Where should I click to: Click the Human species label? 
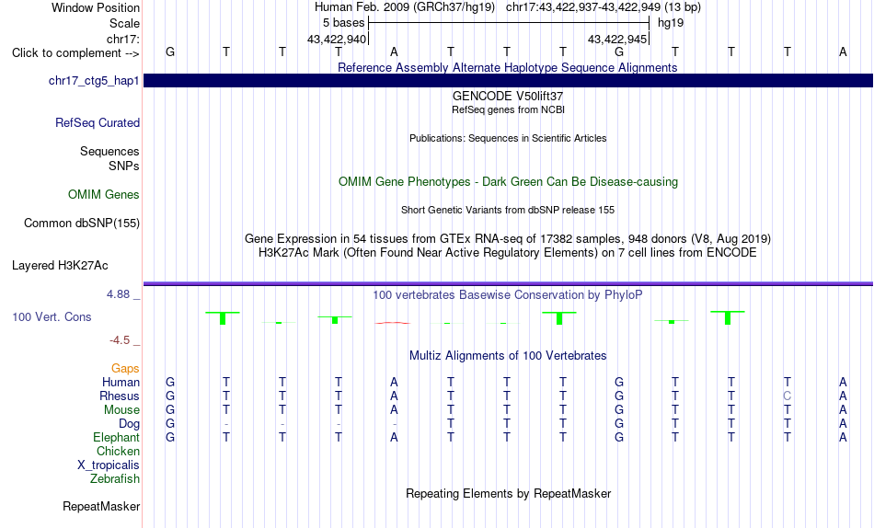[121, 382]
